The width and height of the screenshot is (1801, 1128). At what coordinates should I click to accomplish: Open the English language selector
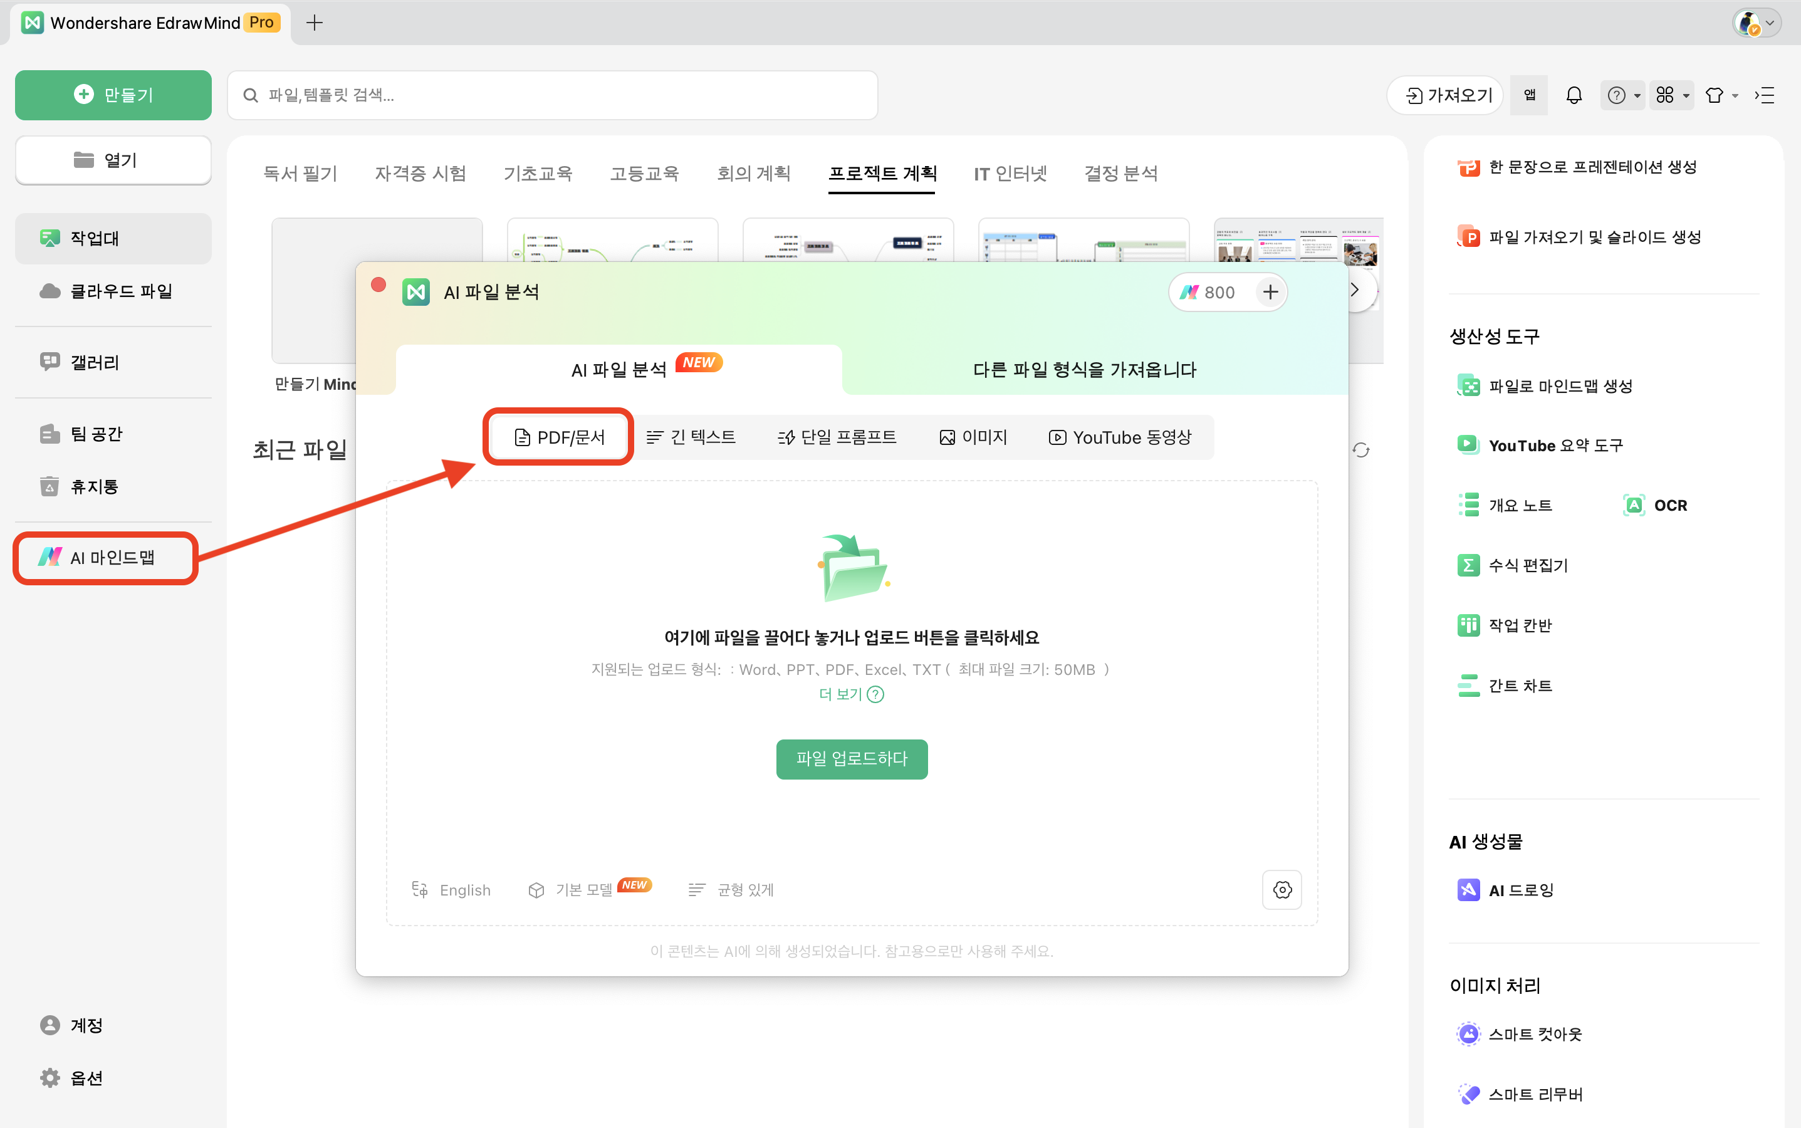point(451,889)
